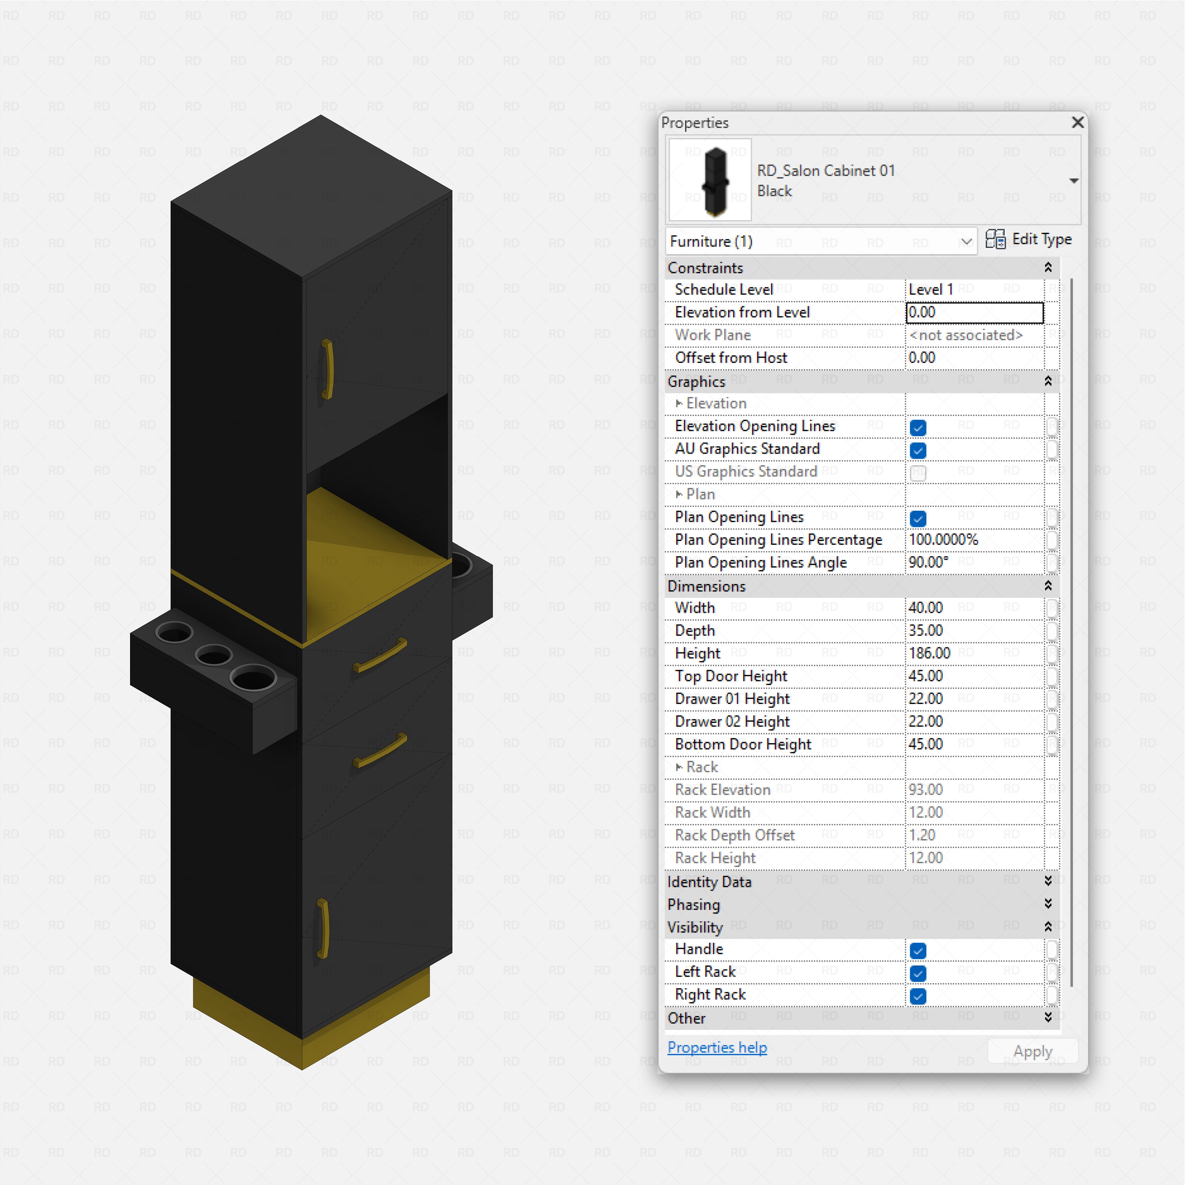1185x1185 pixels.
Task: Uncheck Elevation Opening Lines
Action: pyautogui.click(x=918, y=427)
